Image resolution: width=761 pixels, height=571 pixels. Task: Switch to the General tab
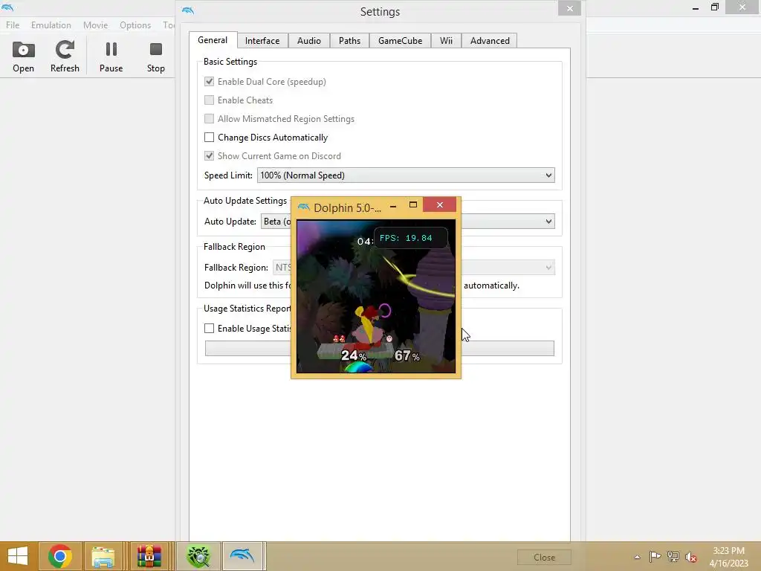[x=213, y=40]
